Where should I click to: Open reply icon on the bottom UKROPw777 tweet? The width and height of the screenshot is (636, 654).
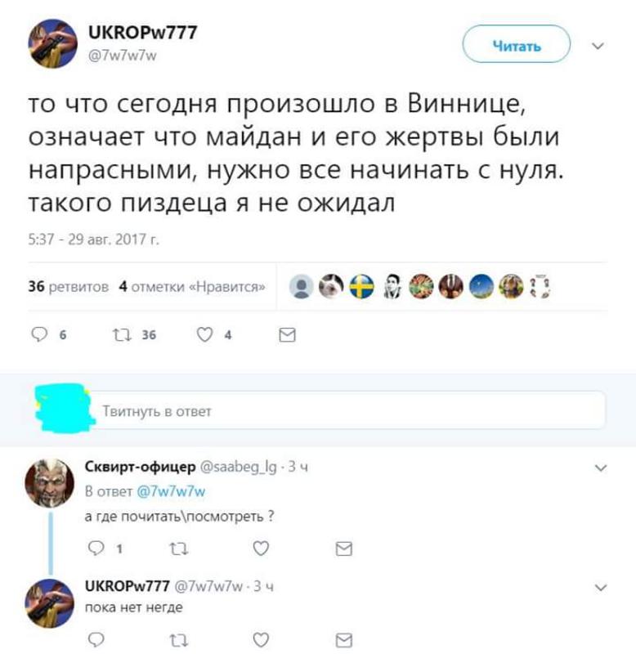[96, 639]
